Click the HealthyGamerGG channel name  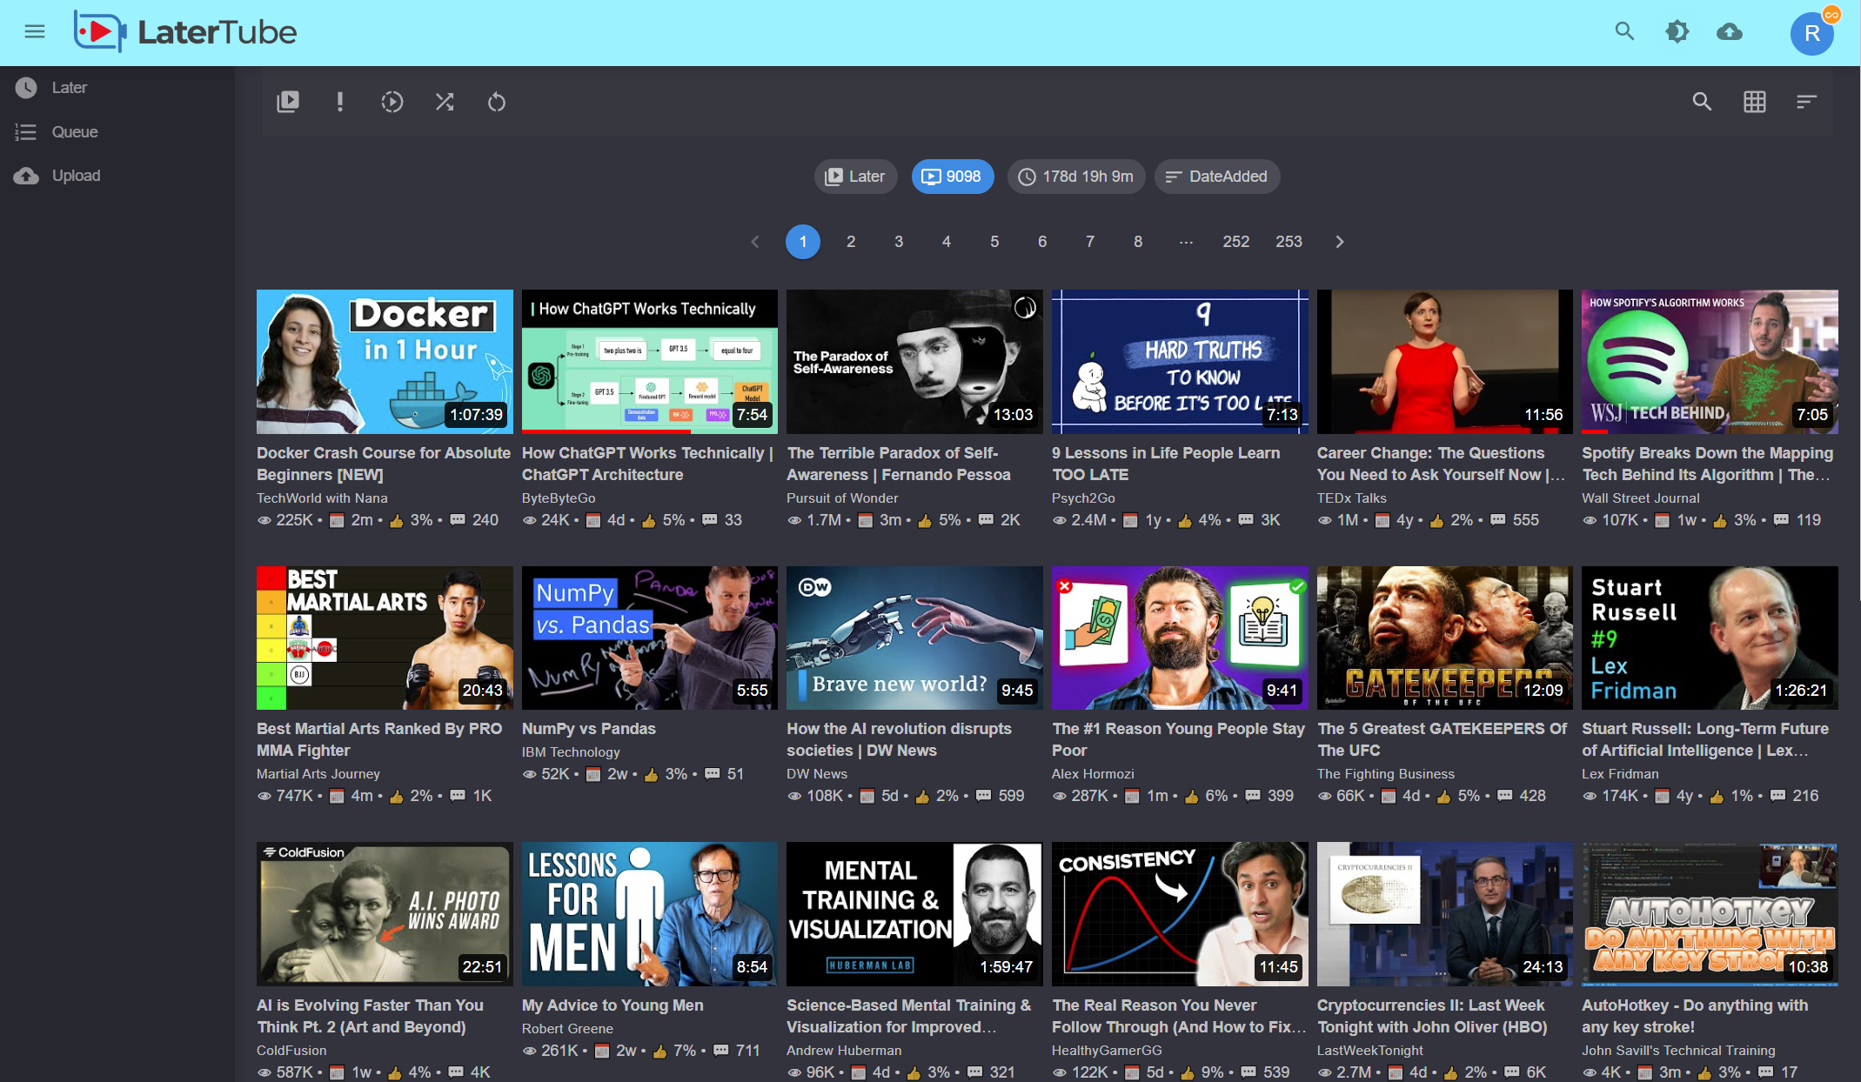pyautogui.click(x=1107, y=1050)
